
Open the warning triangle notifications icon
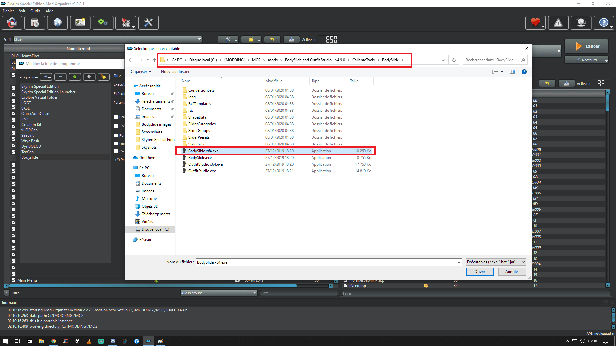[x=558, y=23]
